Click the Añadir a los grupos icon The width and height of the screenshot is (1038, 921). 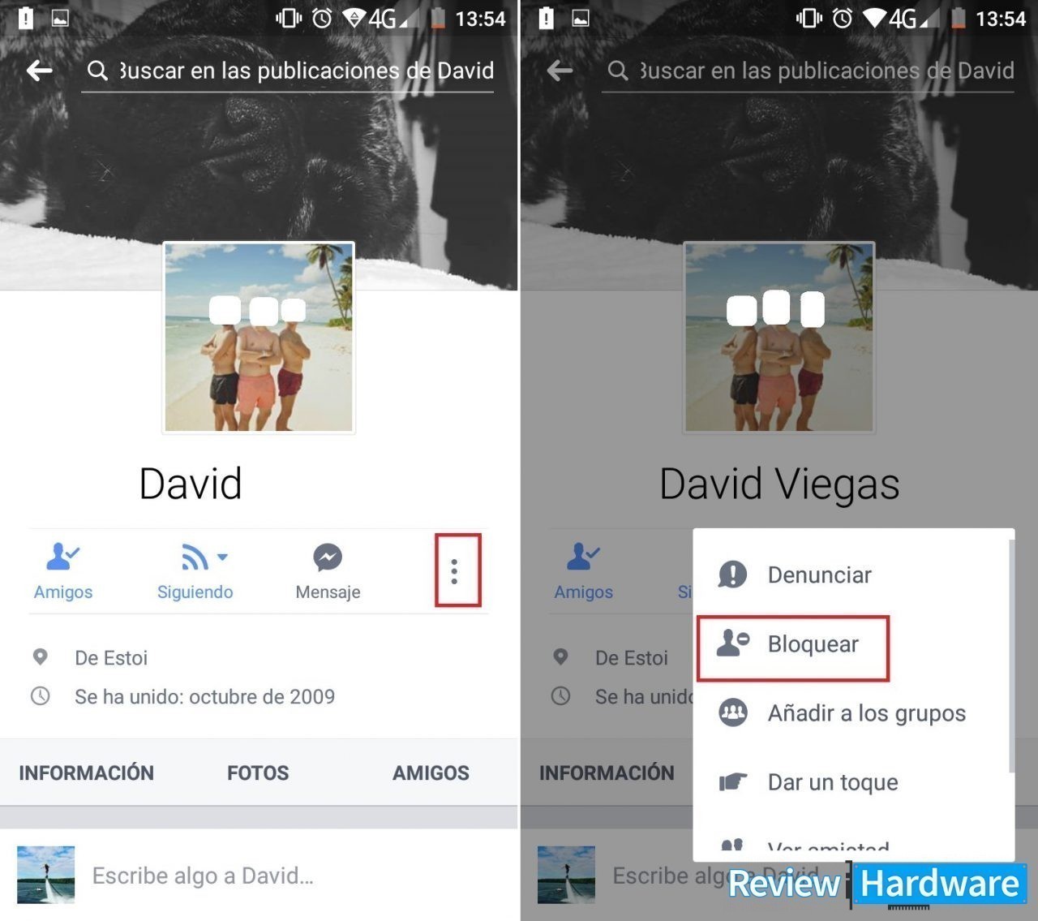733,713
